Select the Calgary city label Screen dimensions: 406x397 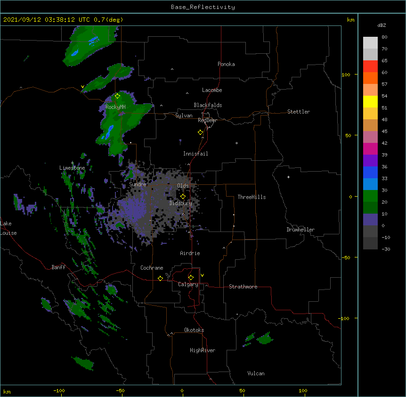(188, 284)
